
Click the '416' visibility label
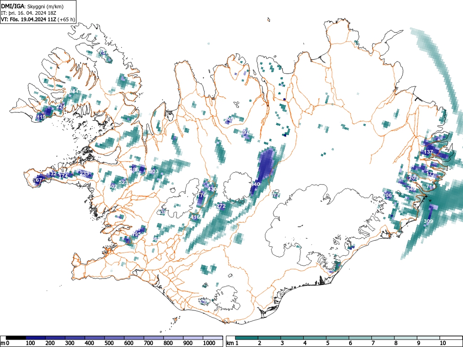click(195, 217)
